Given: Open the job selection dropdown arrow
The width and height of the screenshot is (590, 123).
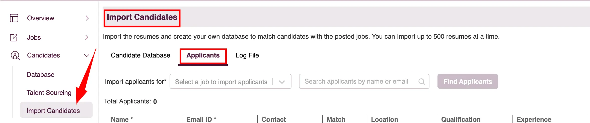Looking at the screenshot, I should coord(282,82).
